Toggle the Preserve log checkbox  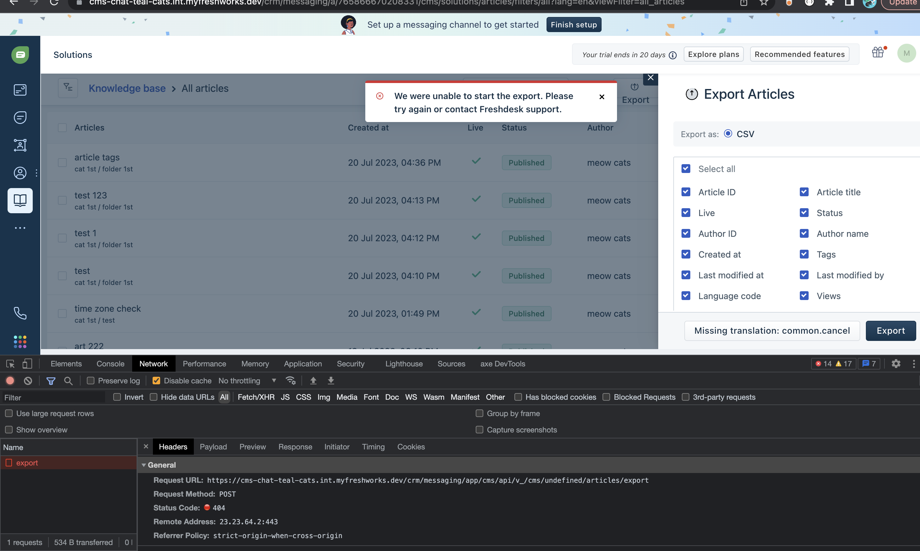[x=90, y=381]
